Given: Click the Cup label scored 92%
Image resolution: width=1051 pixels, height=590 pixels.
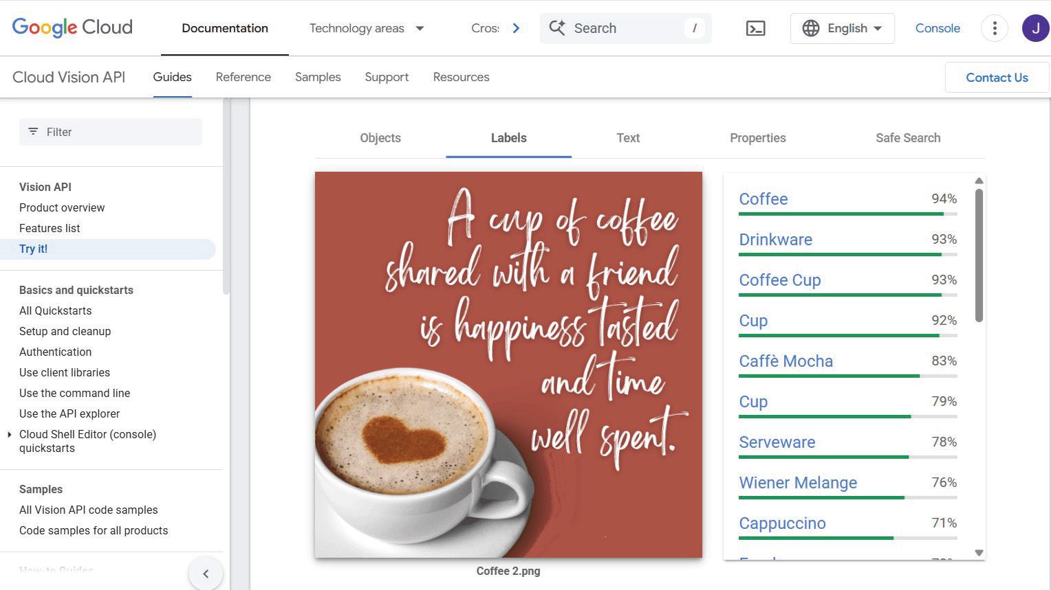Looking at the screenshot, I should (x=753, y=321).
